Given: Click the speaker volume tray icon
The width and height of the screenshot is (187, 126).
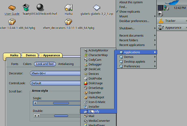Looking at the screenshot, I should click(160, 14).
